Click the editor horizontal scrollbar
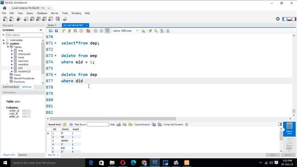297x167 pixels. [x=113, y=119]
